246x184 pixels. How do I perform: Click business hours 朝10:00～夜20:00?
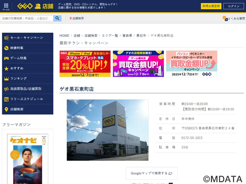coord(195,104)
